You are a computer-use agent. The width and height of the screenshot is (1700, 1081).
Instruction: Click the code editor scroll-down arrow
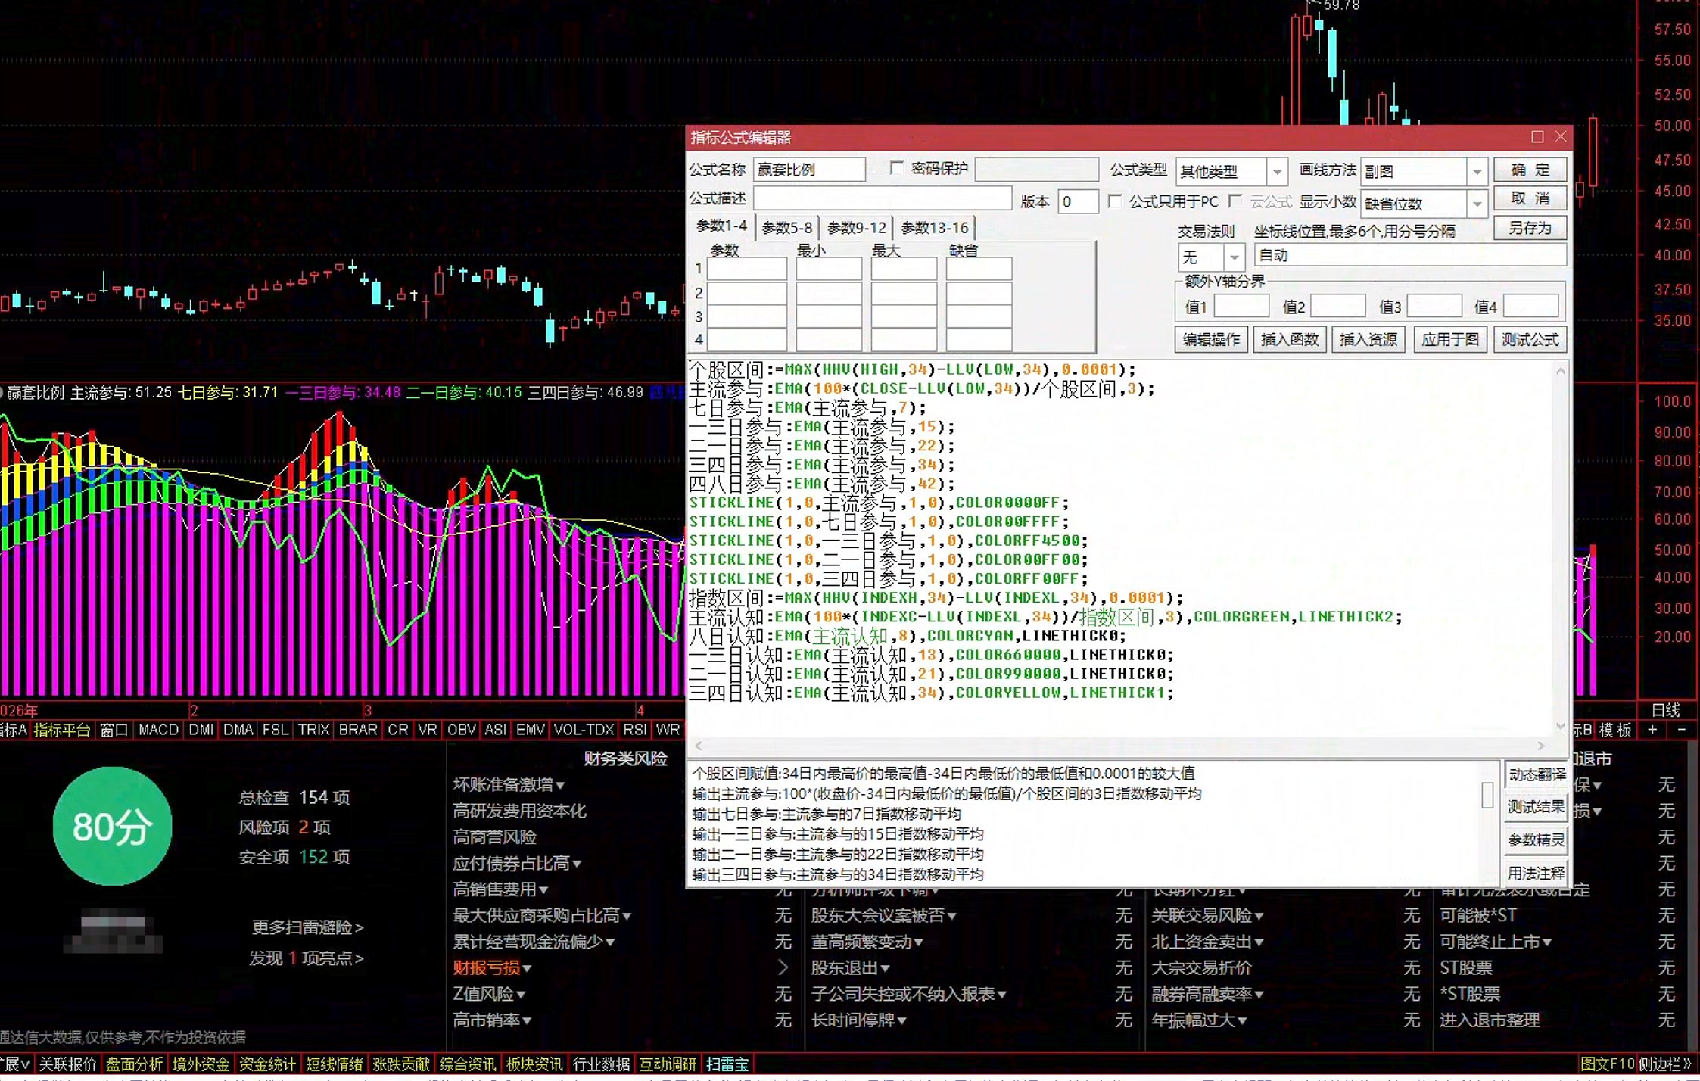(x=1560, y=726)
